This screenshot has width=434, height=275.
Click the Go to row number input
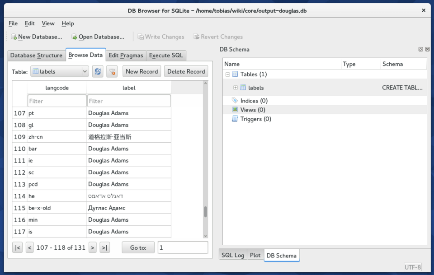coord(183,247)
